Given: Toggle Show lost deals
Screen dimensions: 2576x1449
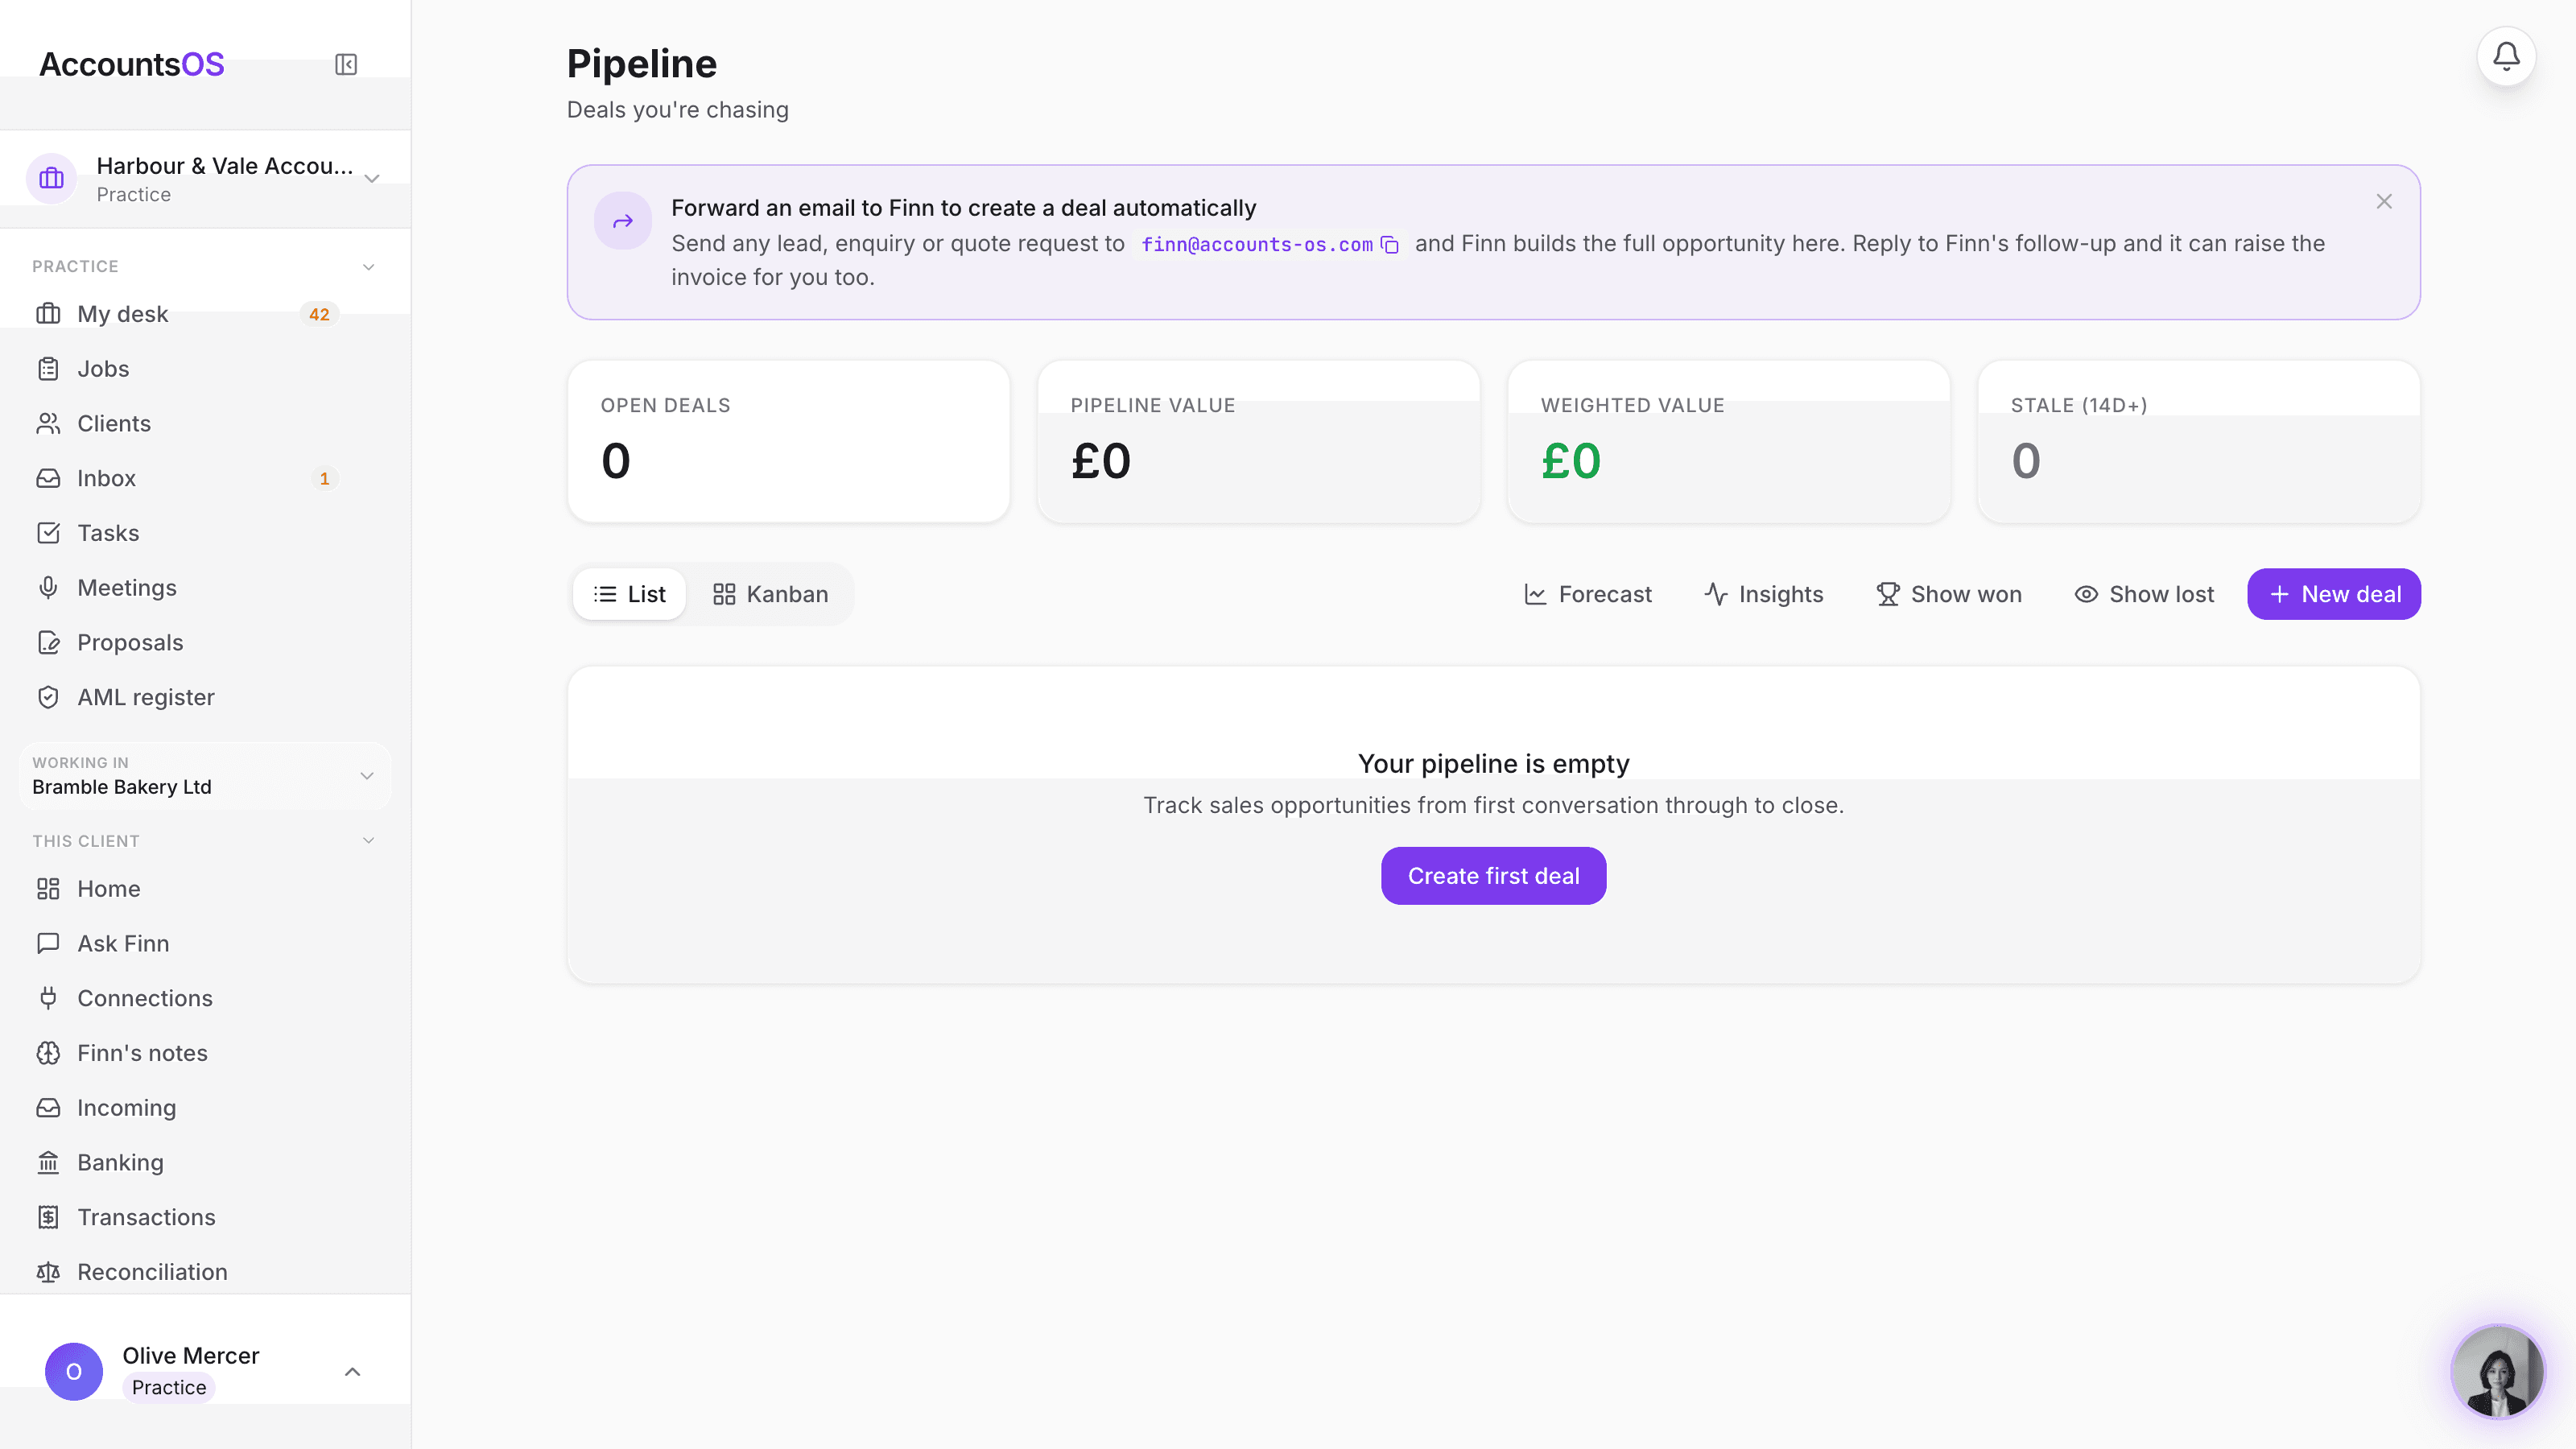Looking at the screenshot, I should tap(2144, 594).
